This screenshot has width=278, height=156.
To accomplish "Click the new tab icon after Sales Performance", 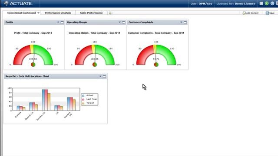I will (x=110, y=13).
